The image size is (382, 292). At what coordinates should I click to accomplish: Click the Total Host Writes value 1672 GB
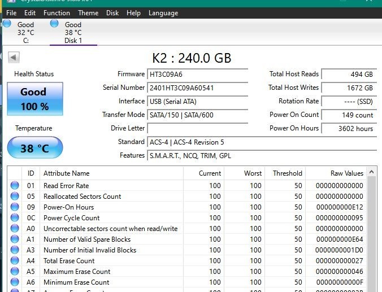(x=349, y=88)
